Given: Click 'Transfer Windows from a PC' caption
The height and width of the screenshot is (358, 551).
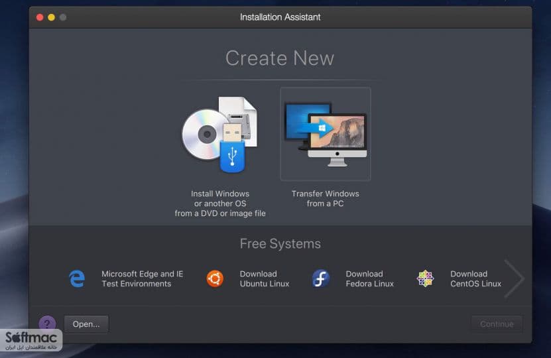Looking at the screenshot, I should [326, 198].
